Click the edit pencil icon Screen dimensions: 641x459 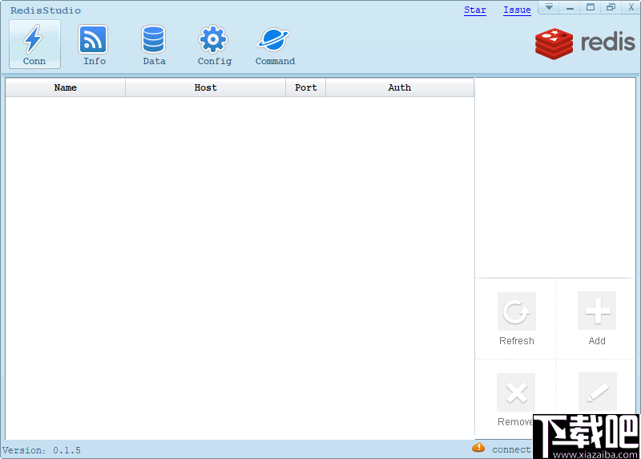click(597, 392)
